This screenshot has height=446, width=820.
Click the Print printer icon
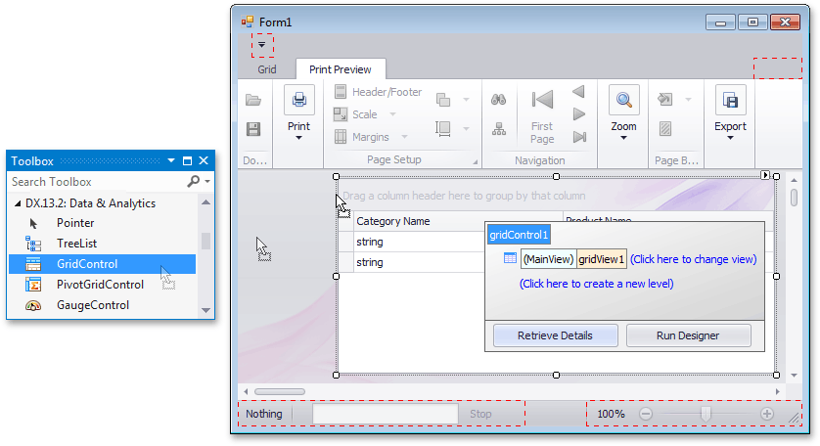tap(299, 100)
